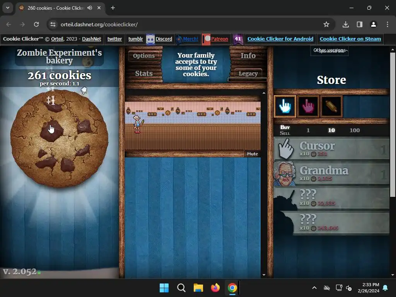The image size is (396, 297).
Task: Open the Chrome three-dot menu
Action: (387, 24)
